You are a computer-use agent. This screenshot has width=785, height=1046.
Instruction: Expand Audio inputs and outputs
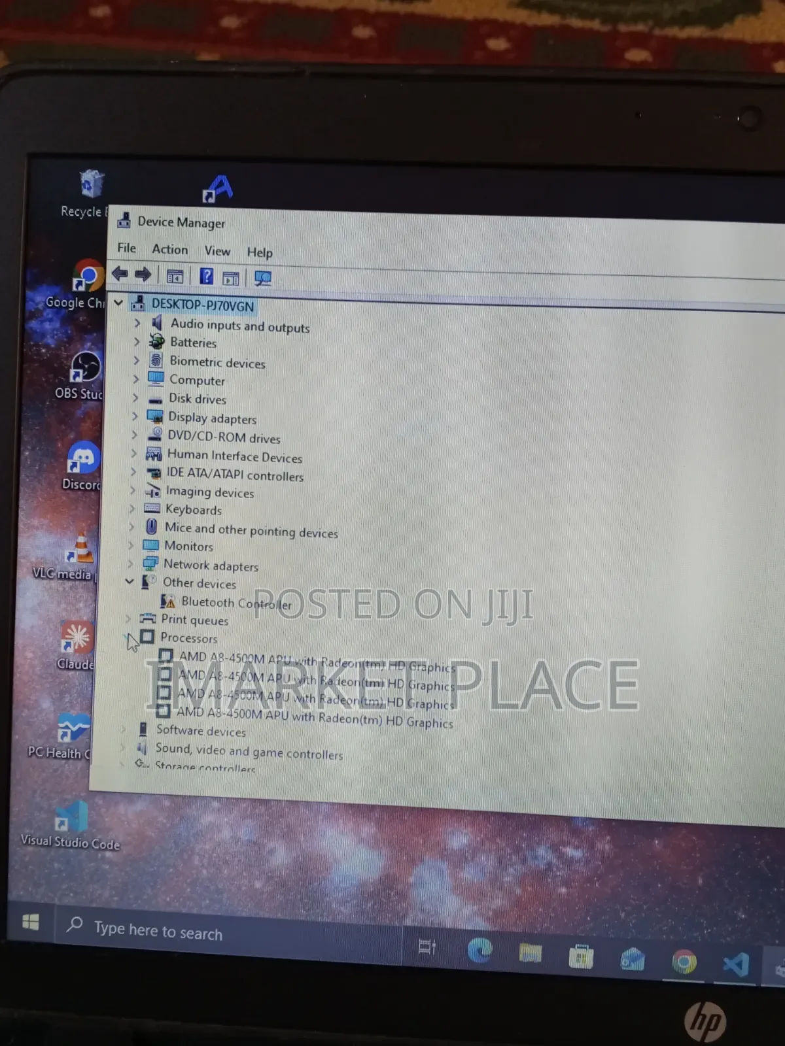tap(137, 323)
